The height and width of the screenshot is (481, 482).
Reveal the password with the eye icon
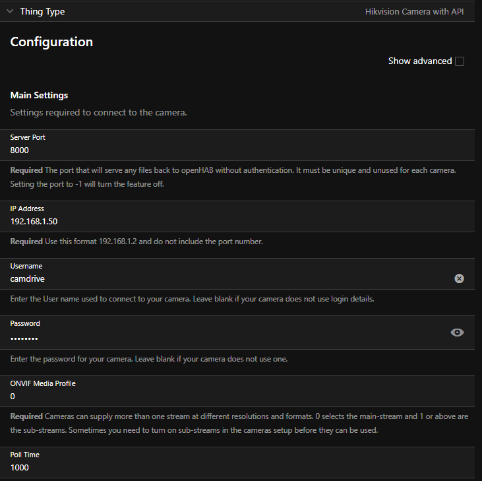(x=457, y=333)
